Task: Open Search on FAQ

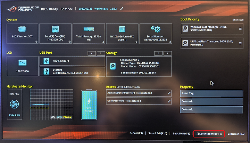Action: click(236, 134)
